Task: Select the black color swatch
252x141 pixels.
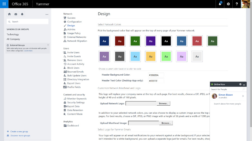Action: (166, 41)
